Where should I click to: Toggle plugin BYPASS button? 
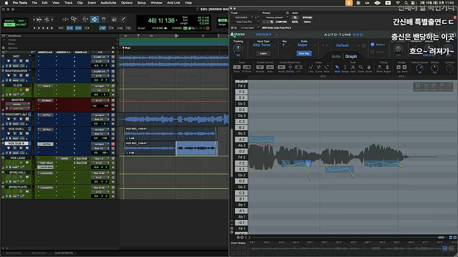pos(307,17)
